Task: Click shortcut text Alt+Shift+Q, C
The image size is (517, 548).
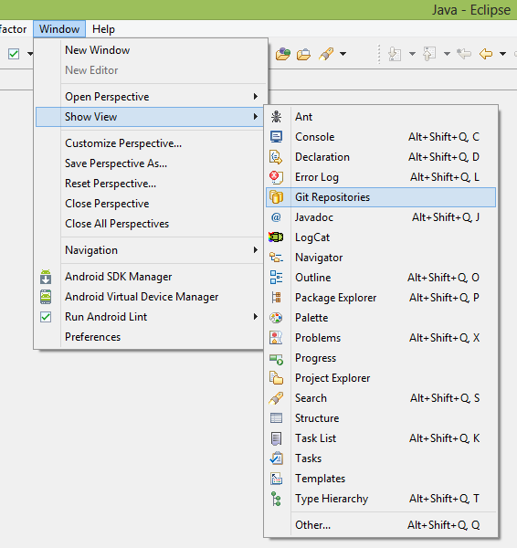Action: 444,137
